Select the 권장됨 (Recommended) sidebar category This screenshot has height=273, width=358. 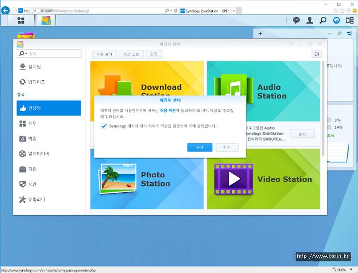pyautogui.click(x=49, y=108)
